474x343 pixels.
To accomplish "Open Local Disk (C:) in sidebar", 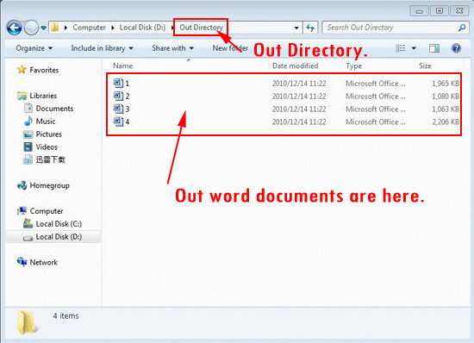I will (59, 224).
